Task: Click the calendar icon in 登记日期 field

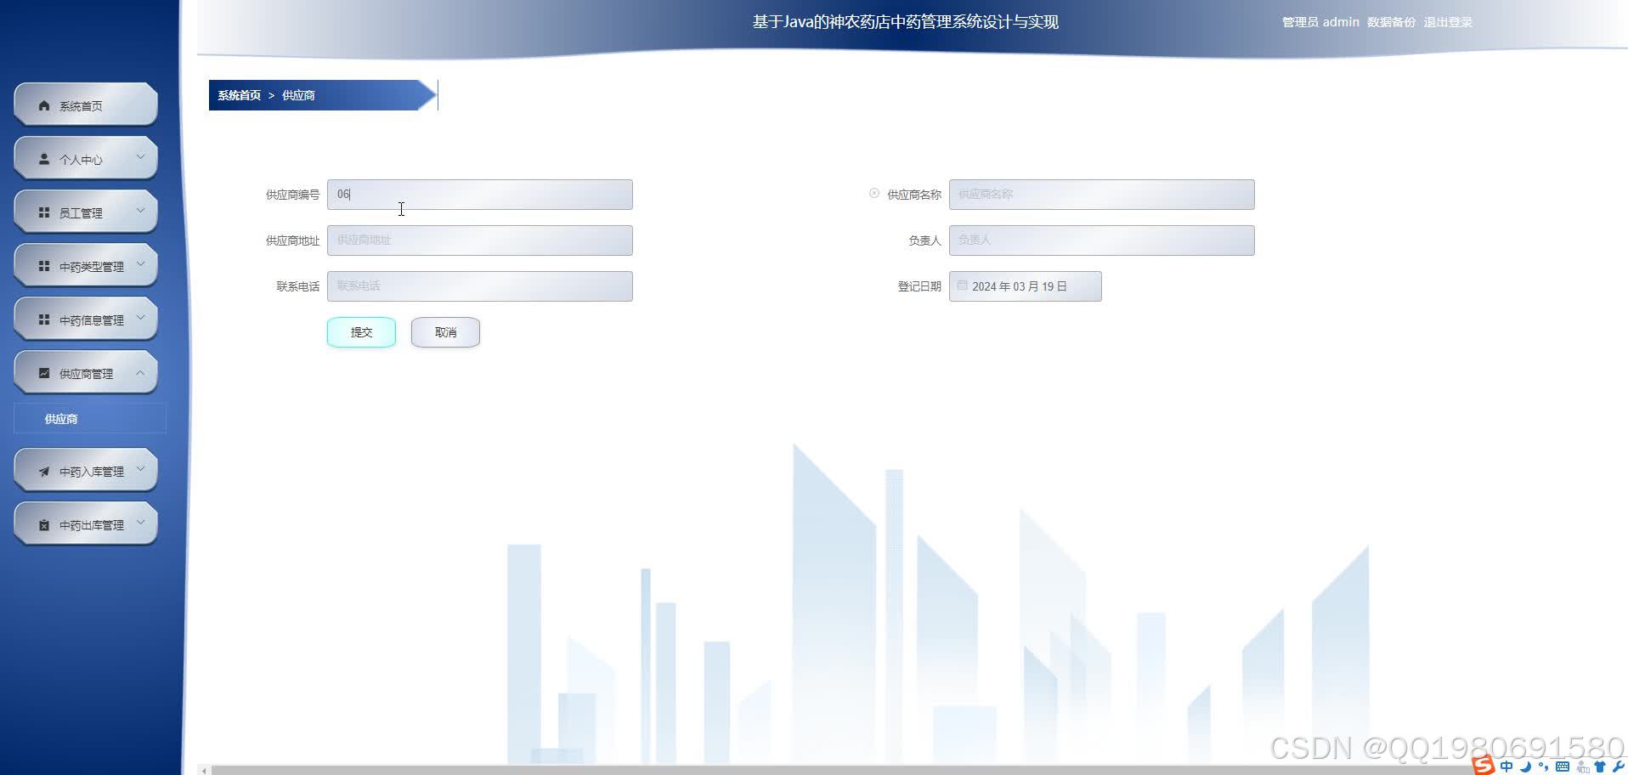Action: 962,286
